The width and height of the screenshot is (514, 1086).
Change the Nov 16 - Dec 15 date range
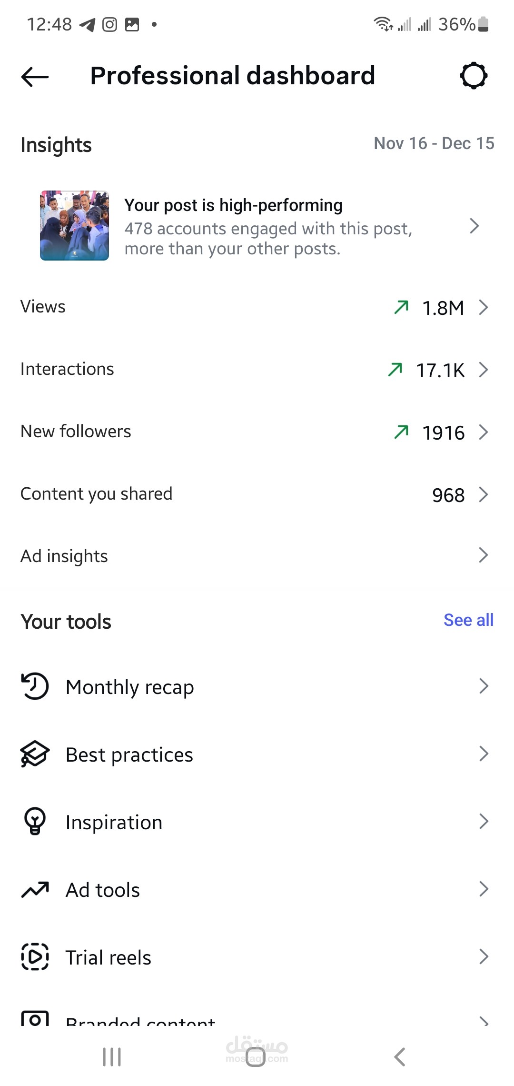(434, 143)
